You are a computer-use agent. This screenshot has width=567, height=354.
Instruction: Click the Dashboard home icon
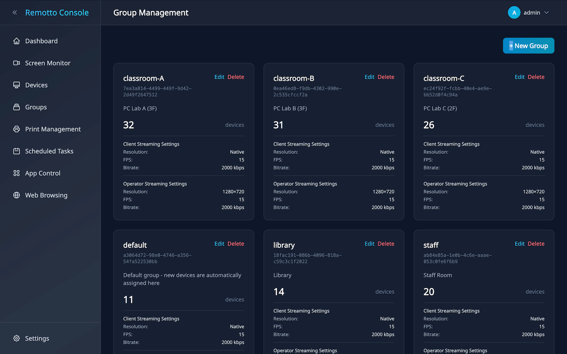click(17, 41)
